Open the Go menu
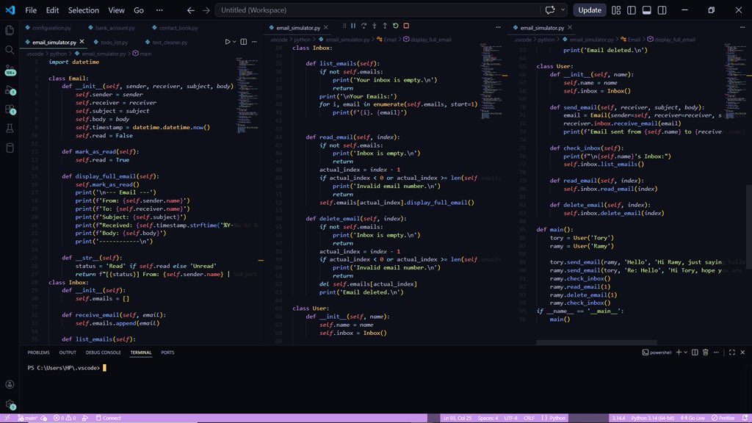752x423 pixels. (x=139, y=10)
